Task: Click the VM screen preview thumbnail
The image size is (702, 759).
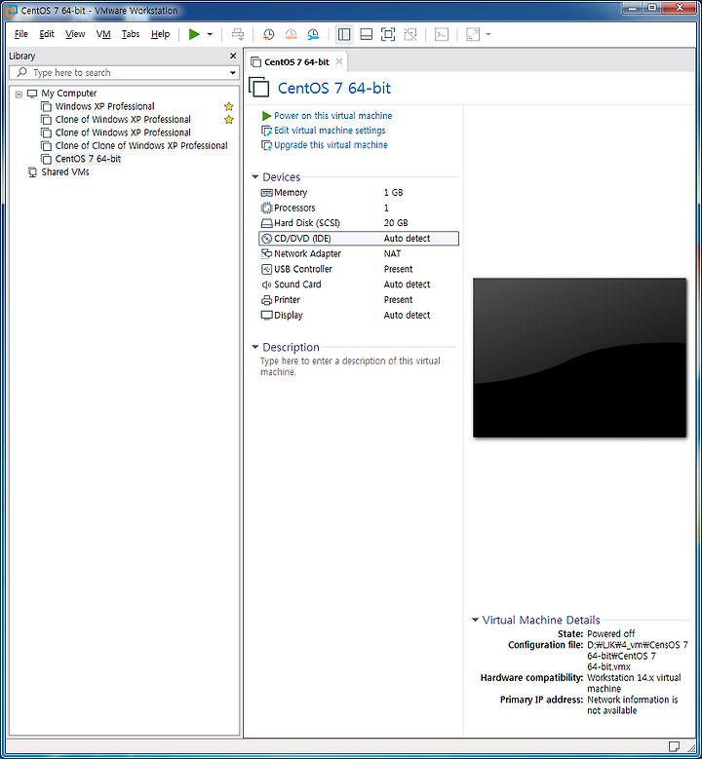Action: tap(579, 358)
